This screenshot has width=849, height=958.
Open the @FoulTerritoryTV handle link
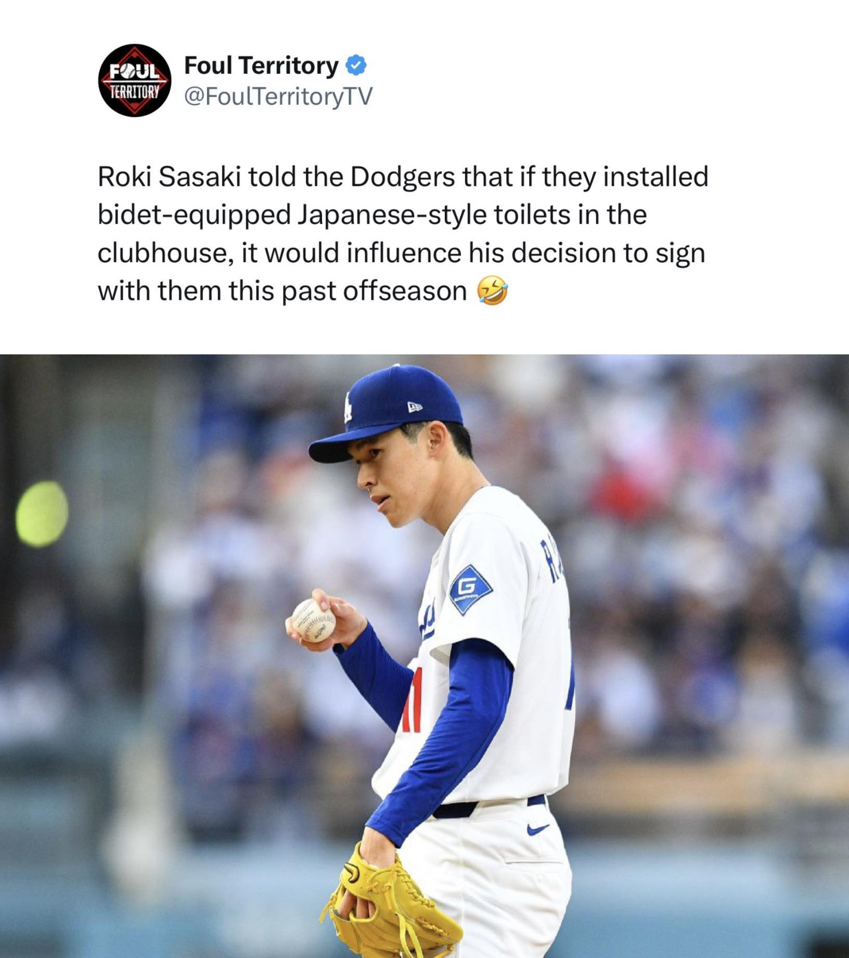(x=278, y=96)
